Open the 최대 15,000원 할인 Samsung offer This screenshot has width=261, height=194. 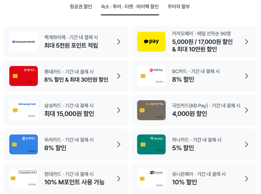tap(66, 110)
